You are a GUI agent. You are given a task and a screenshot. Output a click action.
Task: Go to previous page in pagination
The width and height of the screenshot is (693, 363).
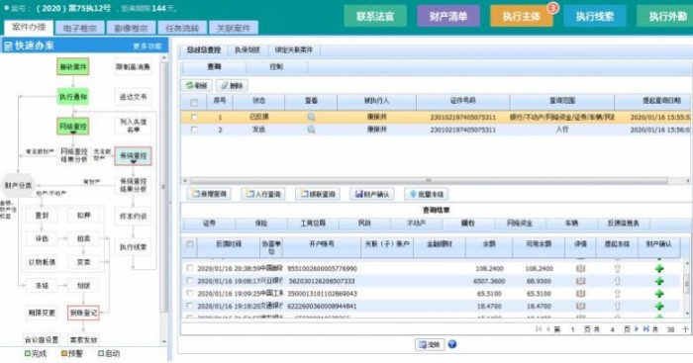[x=548, y=329]
